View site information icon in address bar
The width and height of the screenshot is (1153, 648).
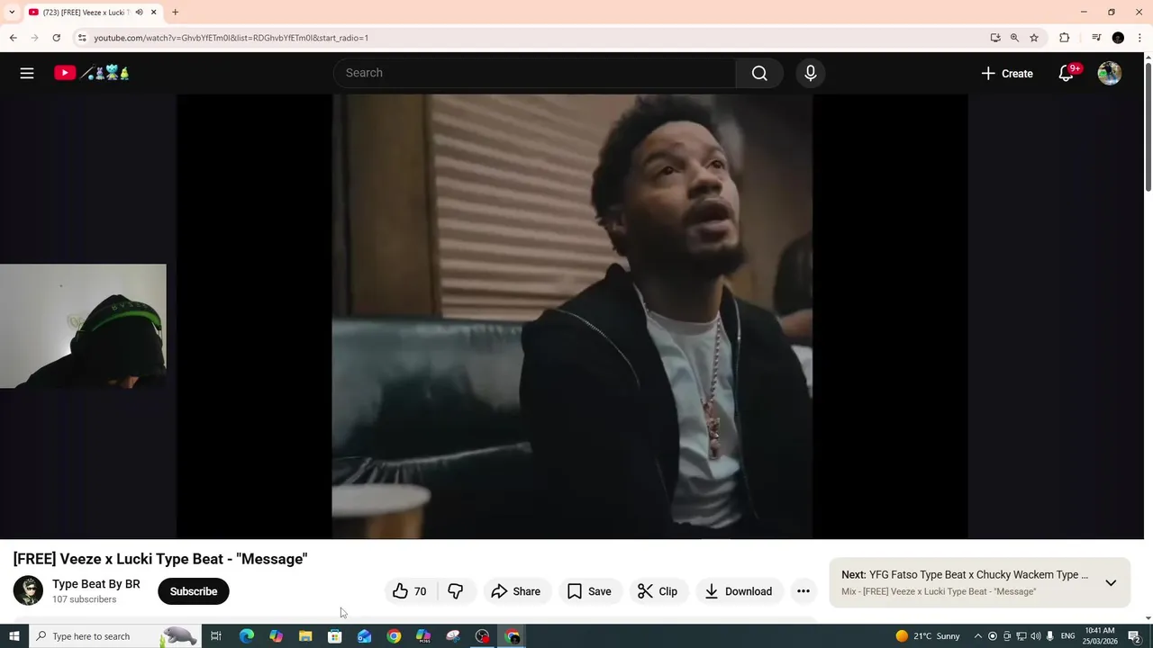pyautogui.click(x=82, y=38)
